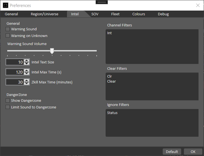
Task: Confirm settings with OK button
Action: coord(193,152)
